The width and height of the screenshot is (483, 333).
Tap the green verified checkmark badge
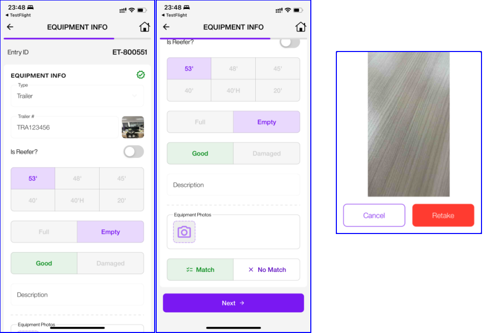pos(141,75)
